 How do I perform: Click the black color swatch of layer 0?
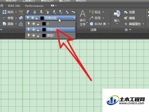(x=44, y=24)
